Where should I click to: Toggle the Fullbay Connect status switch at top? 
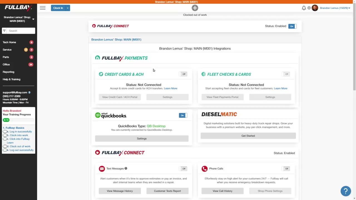click(292, 26)
